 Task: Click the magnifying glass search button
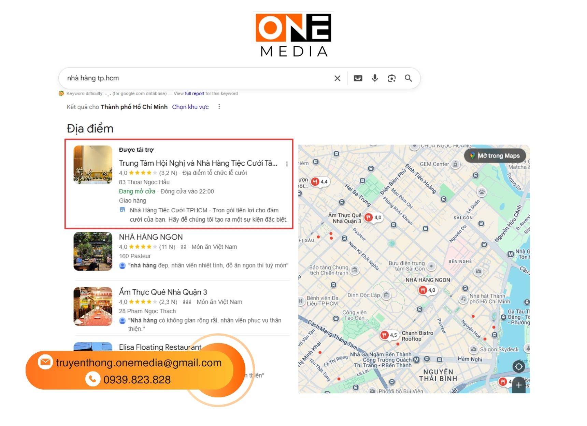pyautogui.click(x=408, y=78)
